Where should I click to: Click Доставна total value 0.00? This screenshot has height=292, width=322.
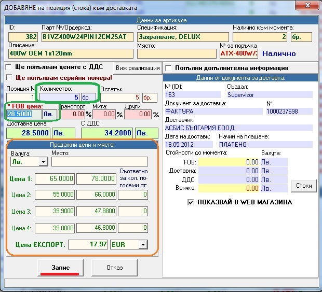(229, 171)
